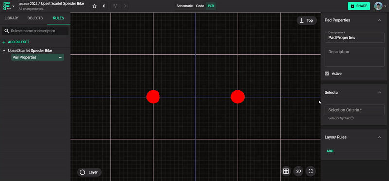Image resolution: width=389 pixels, height=181 pixels.
Task: Select the left red pad on canvas
Action: tap(153, 97)
